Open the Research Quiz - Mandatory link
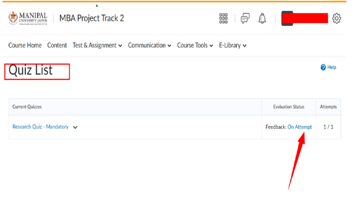352x200 pixels. pos(40,127)
